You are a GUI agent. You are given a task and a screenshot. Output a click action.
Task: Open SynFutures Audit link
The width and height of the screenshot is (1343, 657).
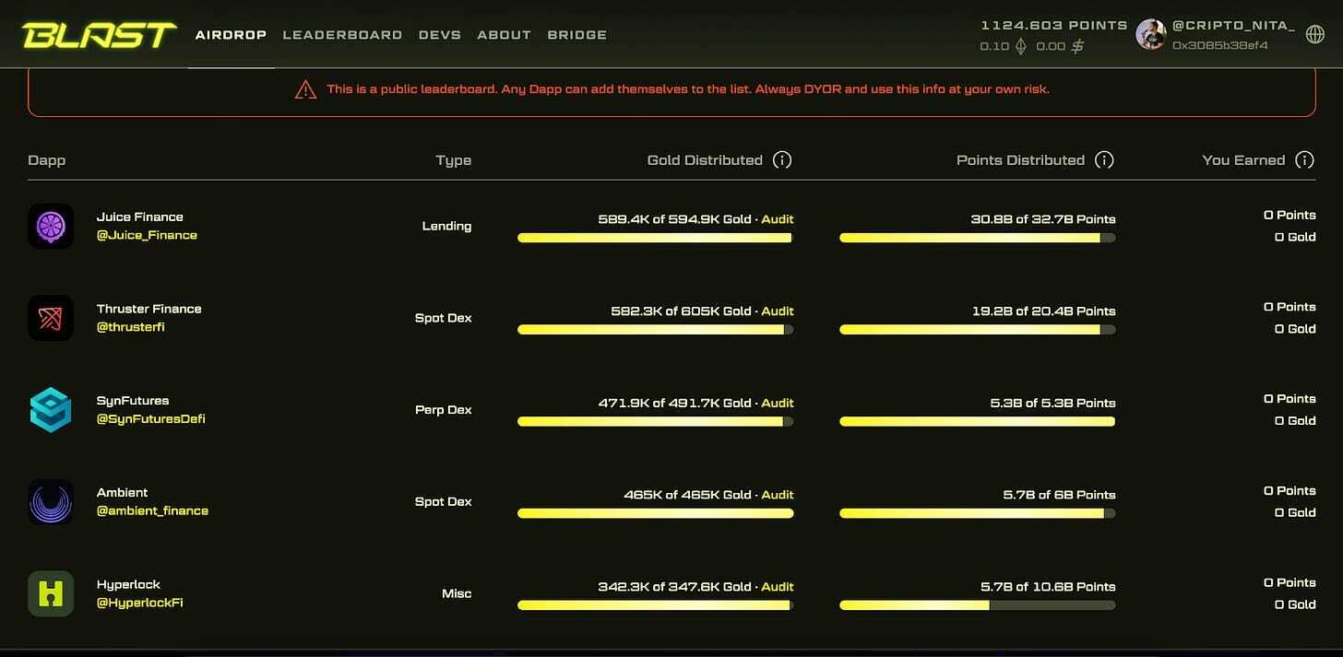coord(778,403)
